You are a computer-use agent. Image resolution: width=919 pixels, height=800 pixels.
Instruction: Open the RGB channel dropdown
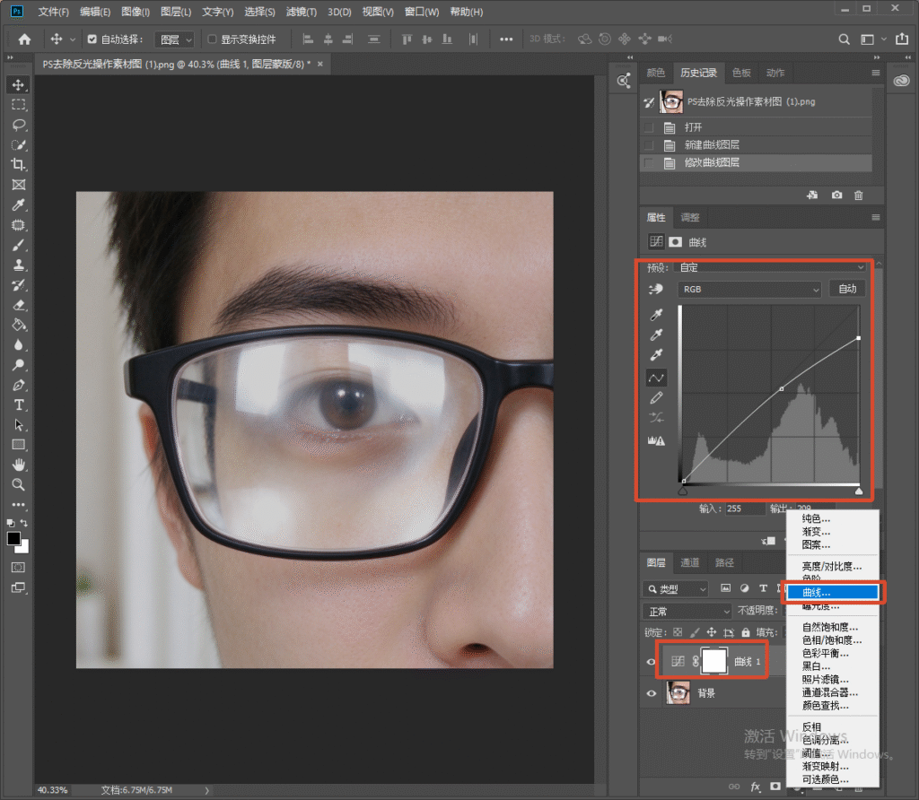click(749, 290)
